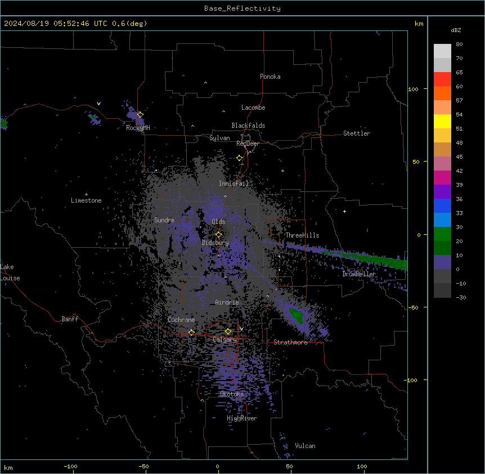Screen dimensions: 485x474
Task: Click the Calgary city label
Action: pyautogui.click(x=224, y=339)
